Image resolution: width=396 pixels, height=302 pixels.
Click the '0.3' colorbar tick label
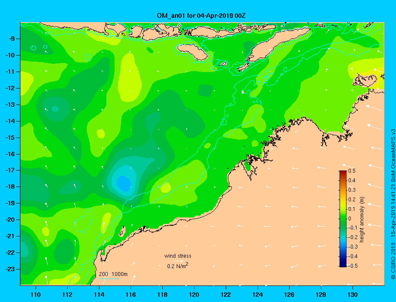point(352,190)
